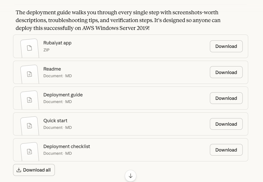Click the download tray icon in Download all
Image resolution: width=263 pixels, height=182 pixels.
(x=19, y=170)
